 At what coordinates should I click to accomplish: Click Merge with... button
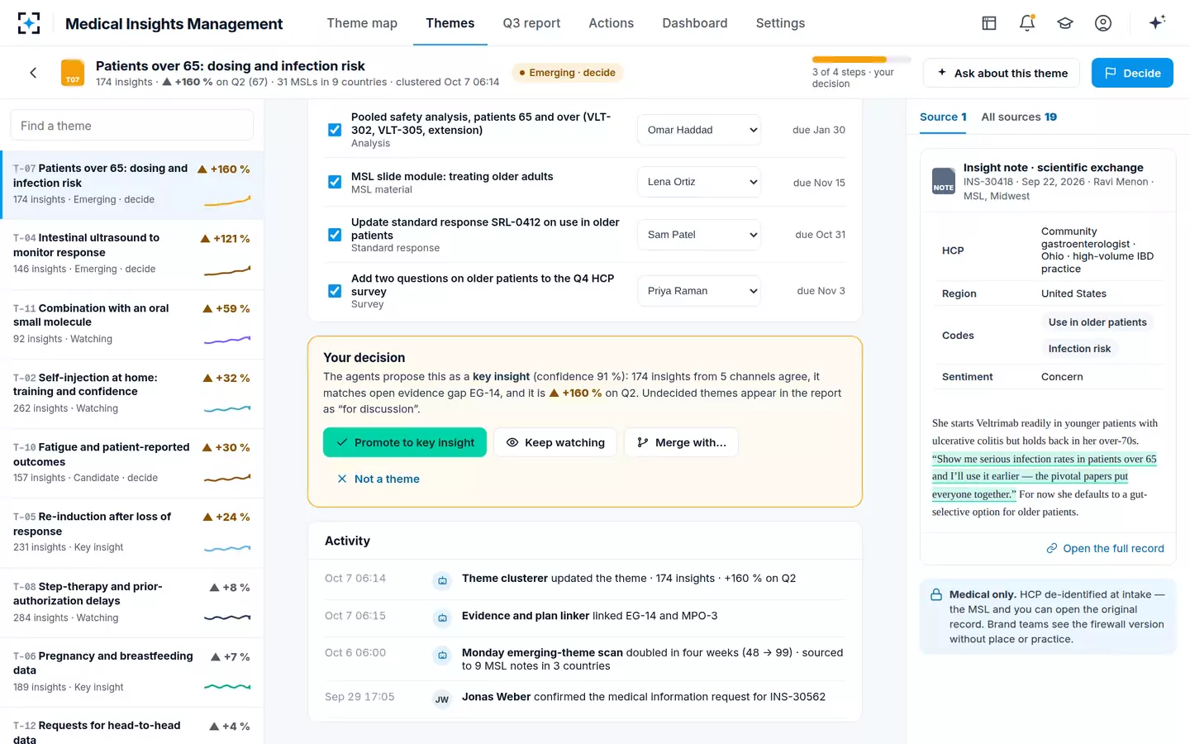click(x=681, y=442)
